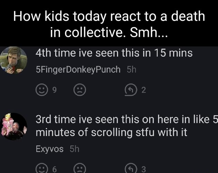The width and height of the screenshot is (218, 173).
Task: Click the 5h timestamp beside 5FingerDonkeyPunch
Action: pos(131,70)
